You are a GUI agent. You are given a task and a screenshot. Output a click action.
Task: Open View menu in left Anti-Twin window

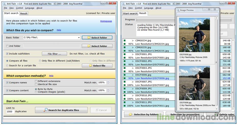[11, 8]
